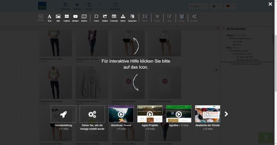Select the Menü element tool
Screen dimensions: 277x145
tap(123, 18)
